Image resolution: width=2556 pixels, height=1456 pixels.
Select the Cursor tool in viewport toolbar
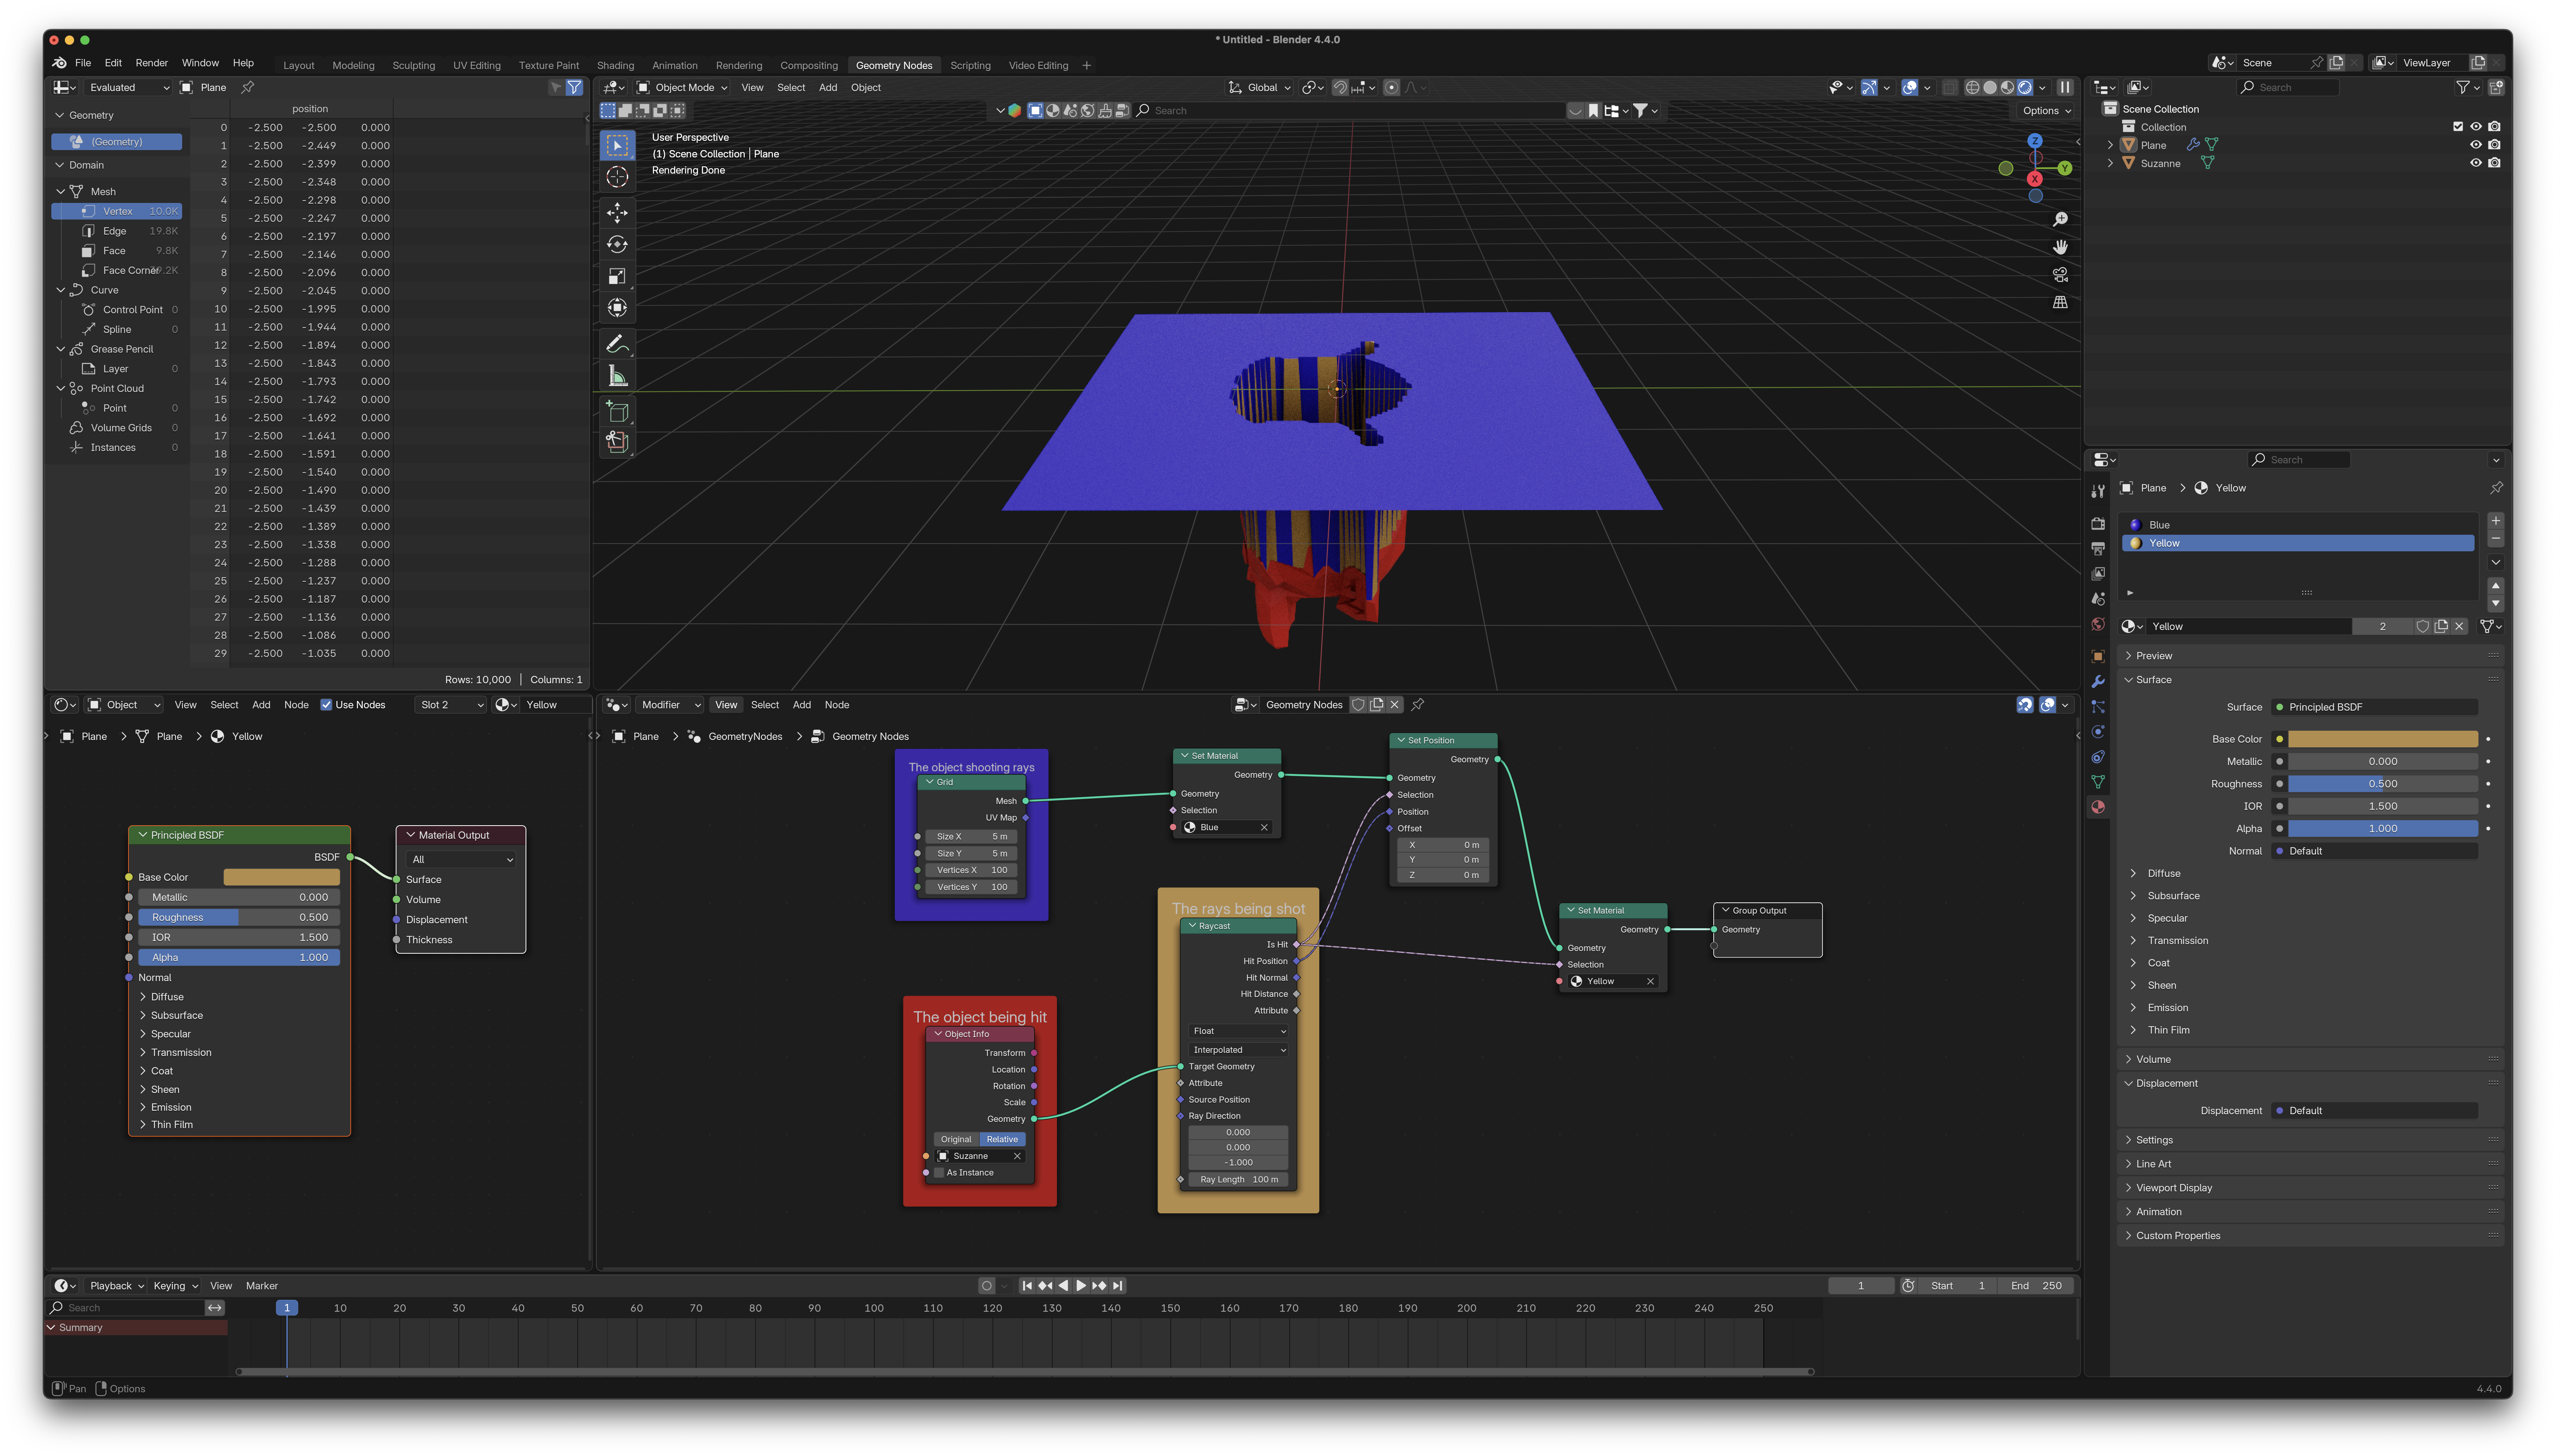pos(617,177)
